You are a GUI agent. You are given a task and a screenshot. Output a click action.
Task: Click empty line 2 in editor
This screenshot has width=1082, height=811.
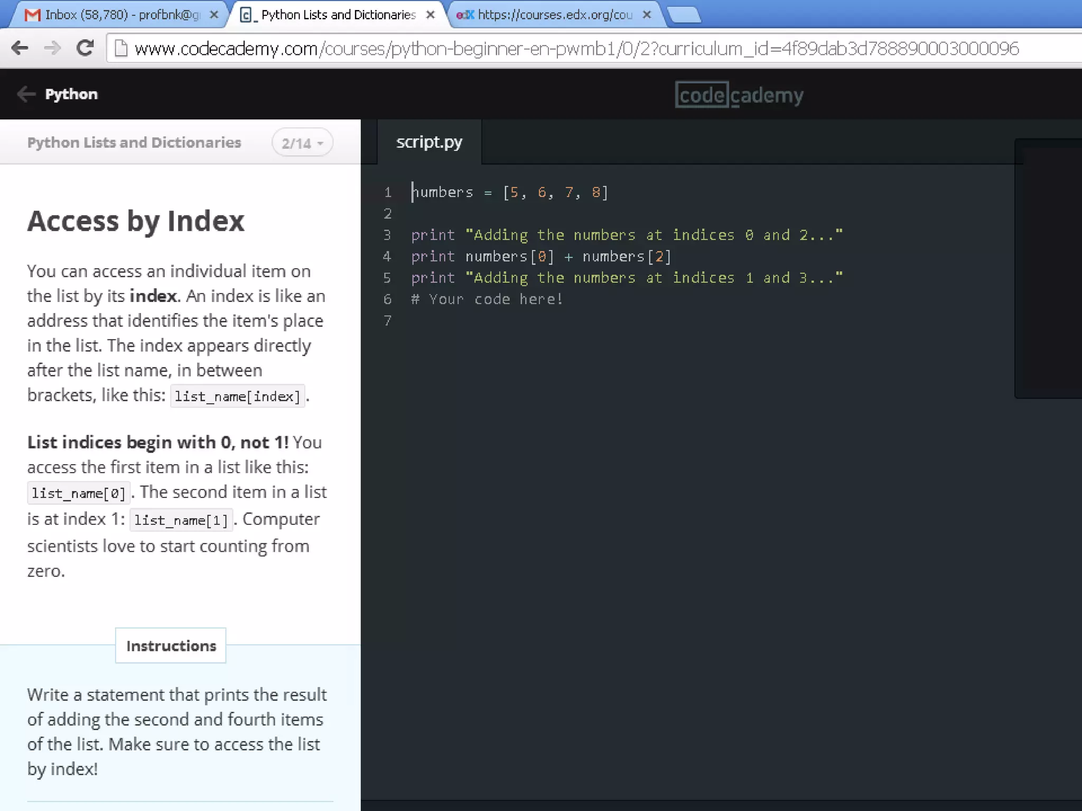[687, 214]
